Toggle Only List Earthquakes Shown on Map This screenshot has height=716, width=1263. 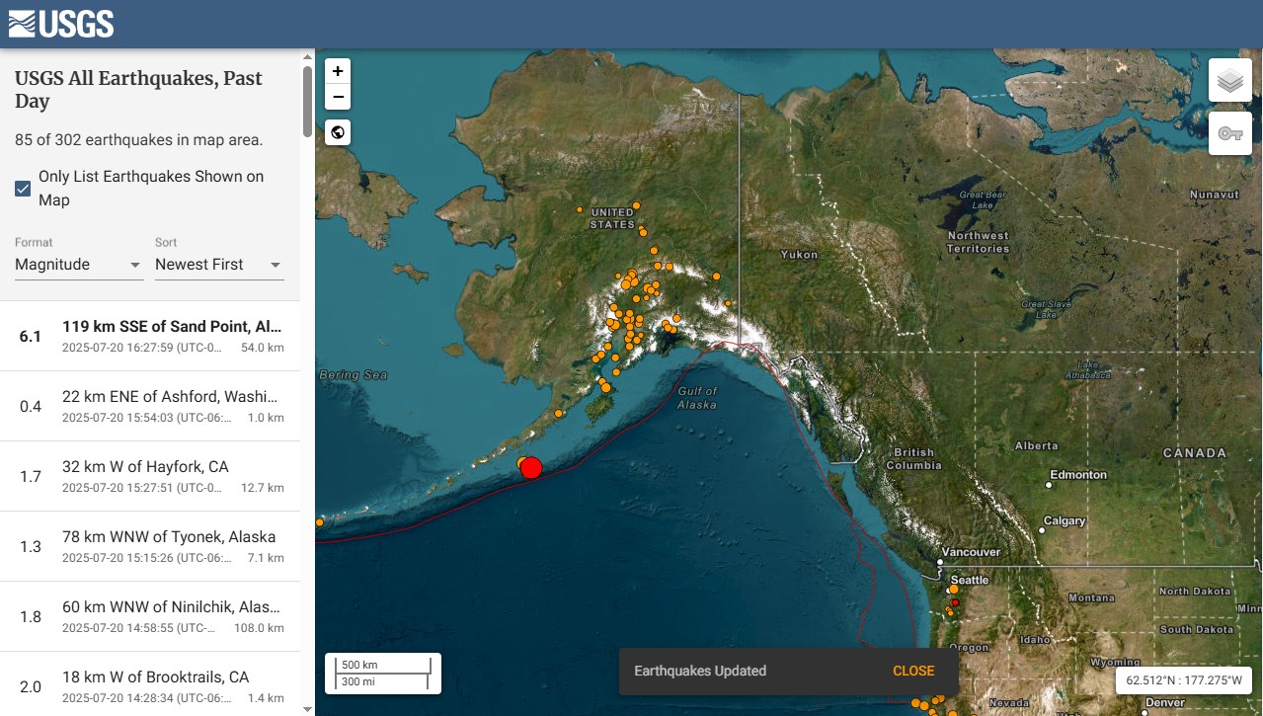[x=23, y=189]
